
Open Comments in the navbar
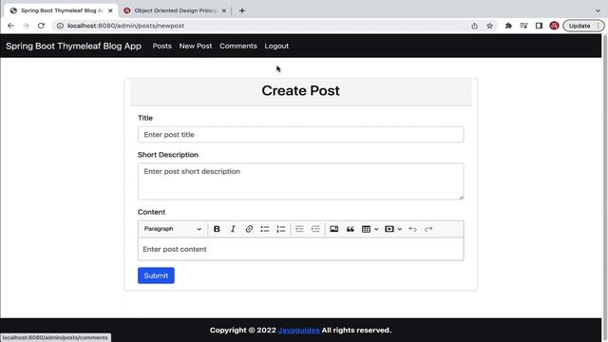click(238, 46)
